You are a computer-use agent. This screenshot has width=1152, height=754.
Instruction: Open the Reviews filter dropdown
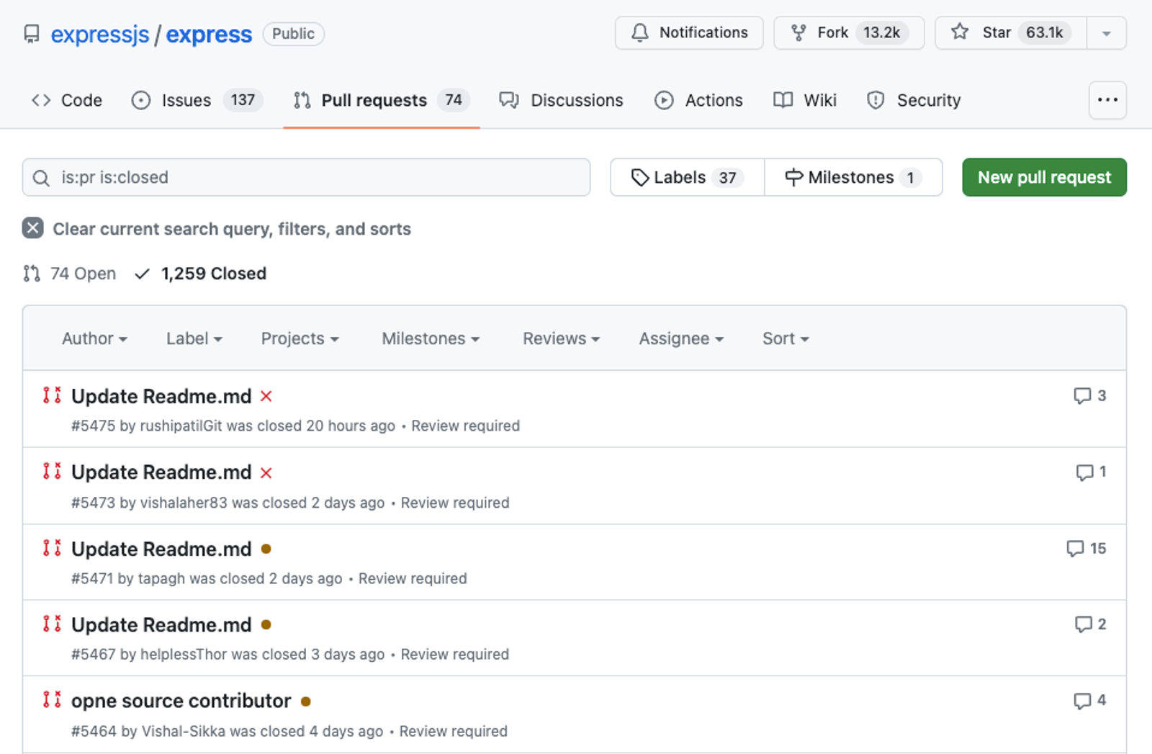pyautogui.click(x=562, y=338)
